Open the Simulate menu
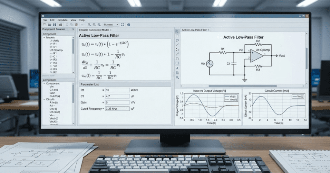 click(x=63, y=20)
